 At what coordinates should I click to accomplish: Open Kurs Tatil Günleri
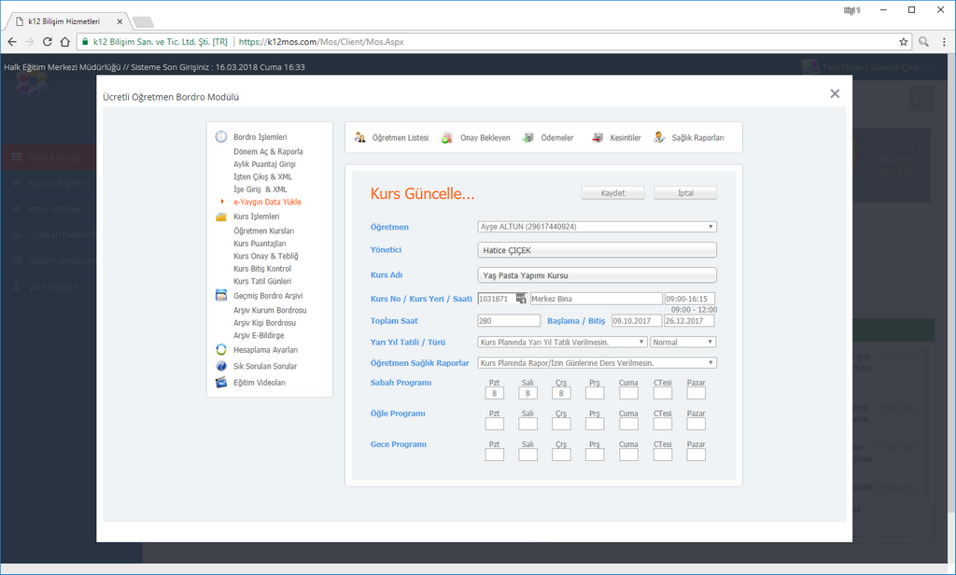tap(262, 281)
